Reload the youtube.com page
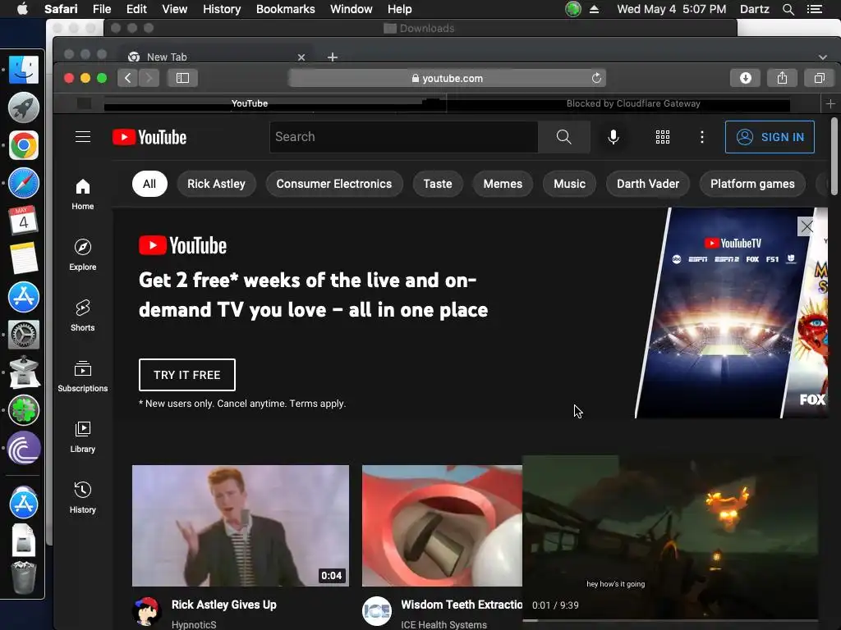This screenshot has width=841, height=630. click(596, 78)
